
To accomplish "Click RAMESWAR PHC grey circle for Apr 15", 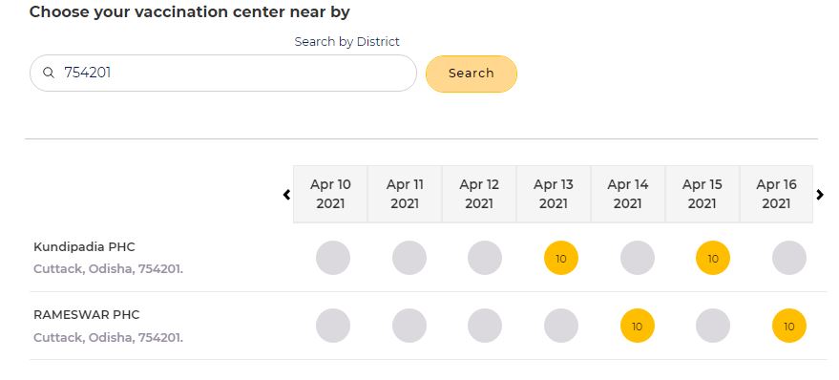I will [713, 326].
